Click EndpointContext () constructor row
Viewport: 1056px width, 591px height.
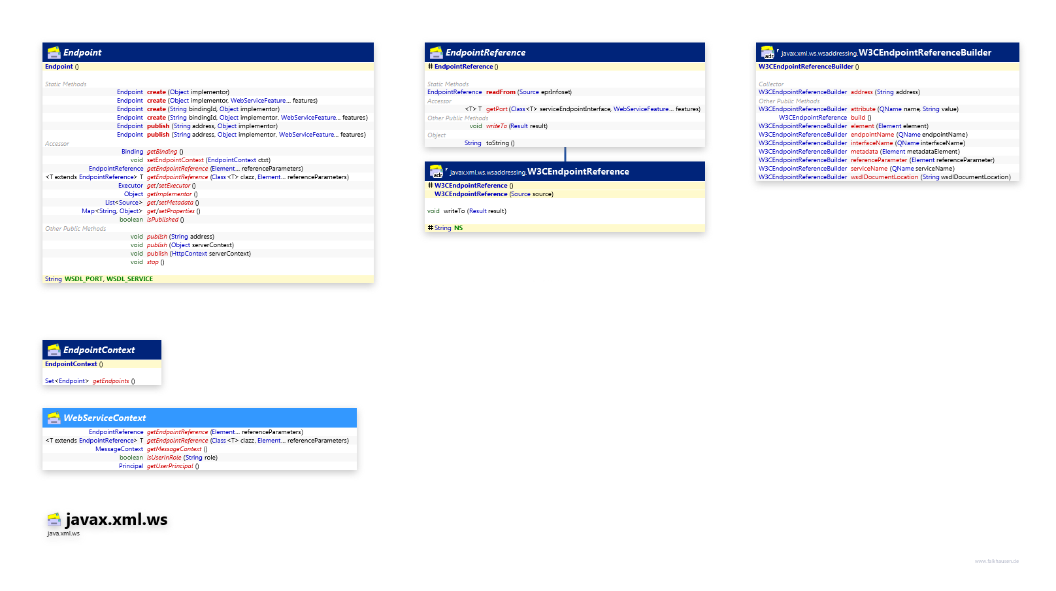click(x=102, y=364)
